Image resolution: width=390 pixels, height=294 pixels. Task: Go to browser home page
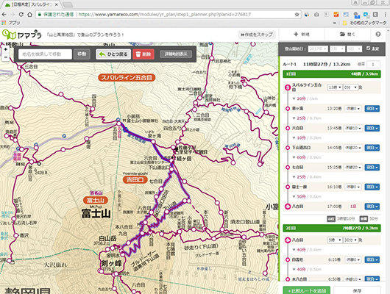coord(30,15)
